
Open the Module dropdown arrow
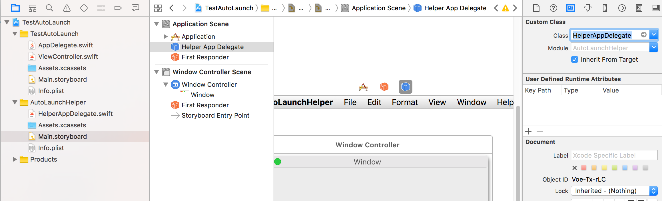click(654, 47)
